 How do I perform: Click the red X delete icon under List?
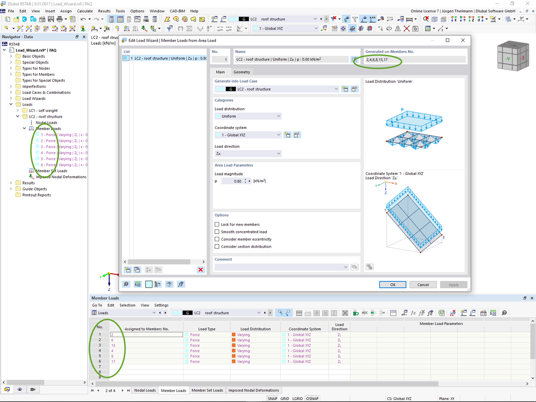201,270
